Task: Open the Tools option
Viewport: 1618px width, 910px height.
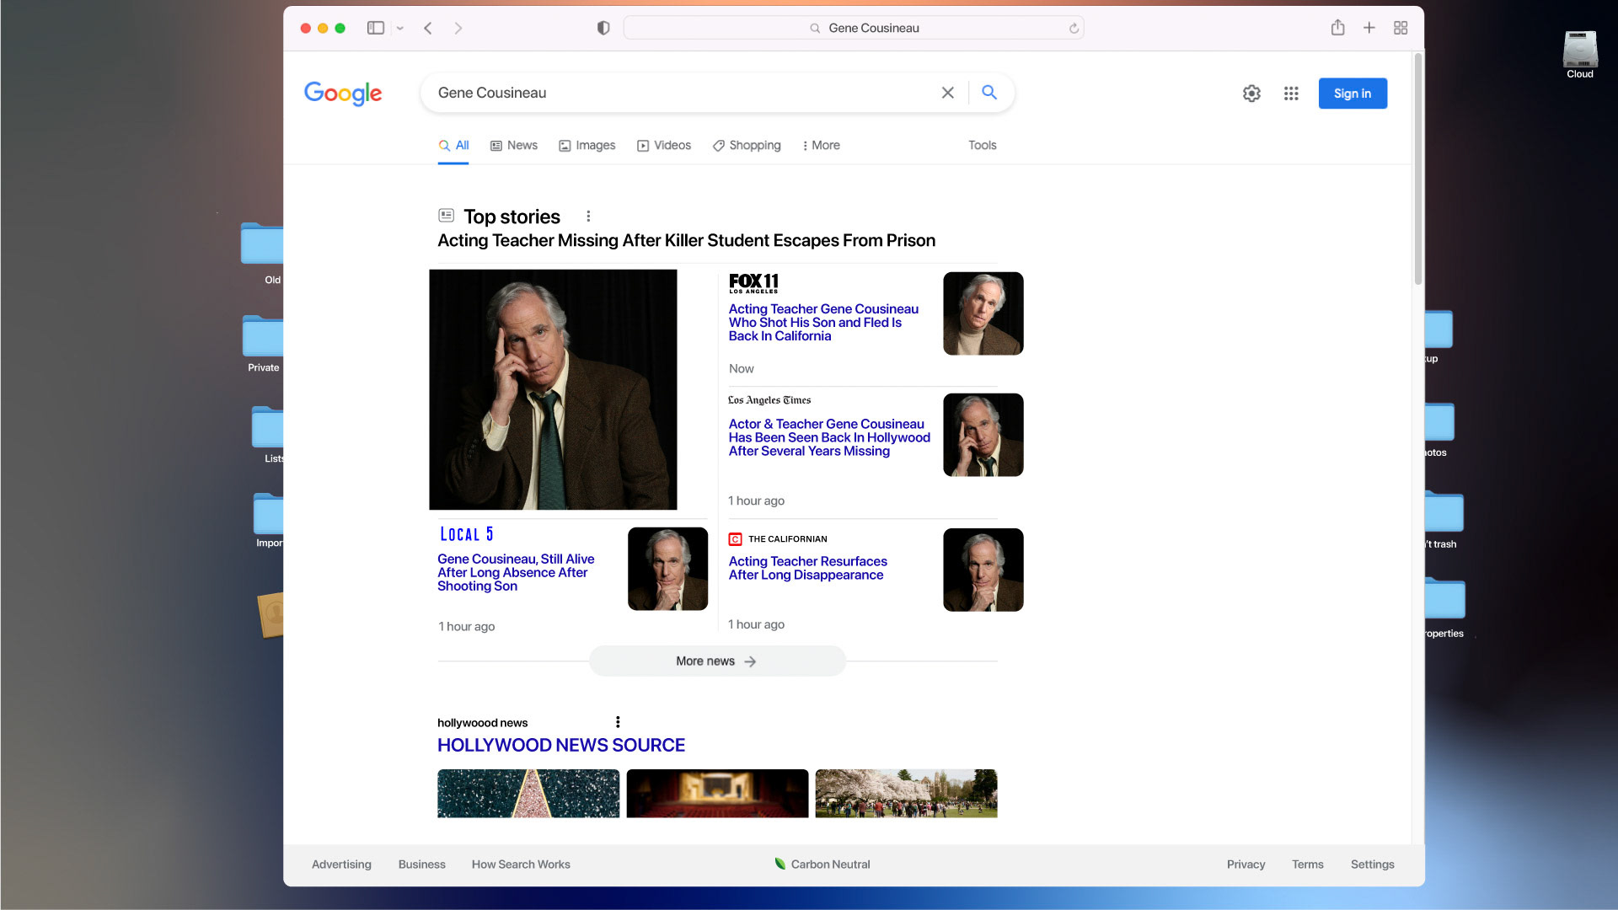Action: (x=982, y=146)
